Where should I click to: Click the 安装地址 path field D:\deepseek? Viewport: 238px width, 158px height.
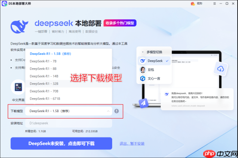[69, 123]
